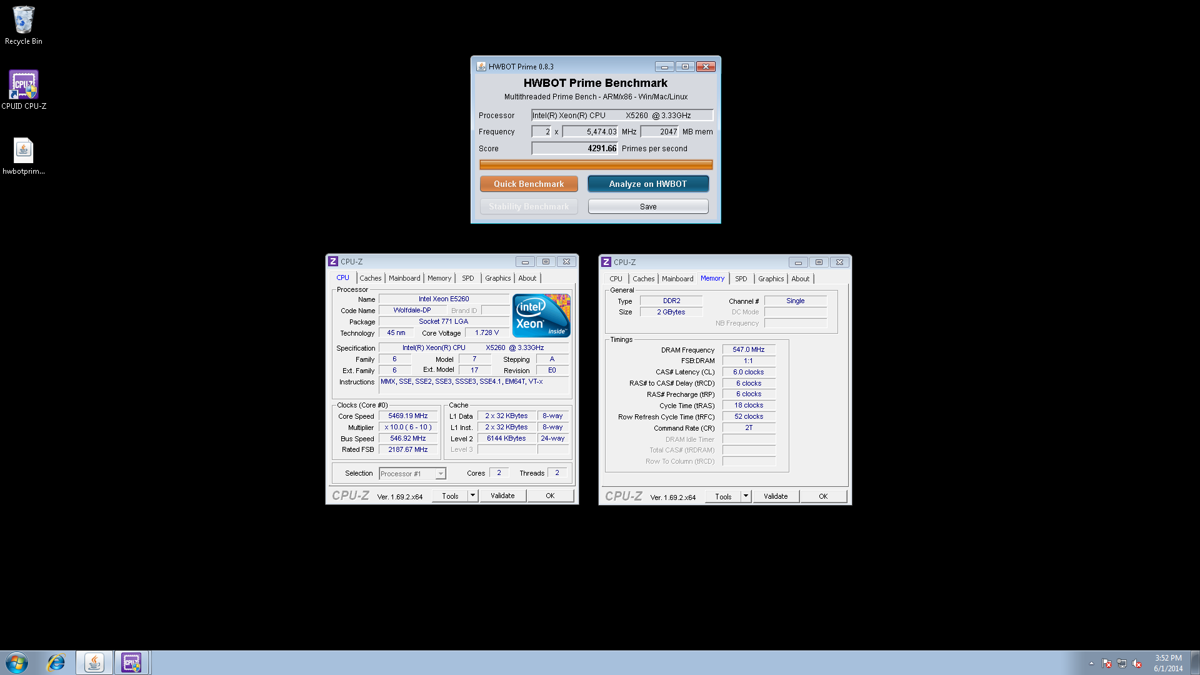
Task: Open Caches tab in left CPU-Z window
Action: pos(370,278)
